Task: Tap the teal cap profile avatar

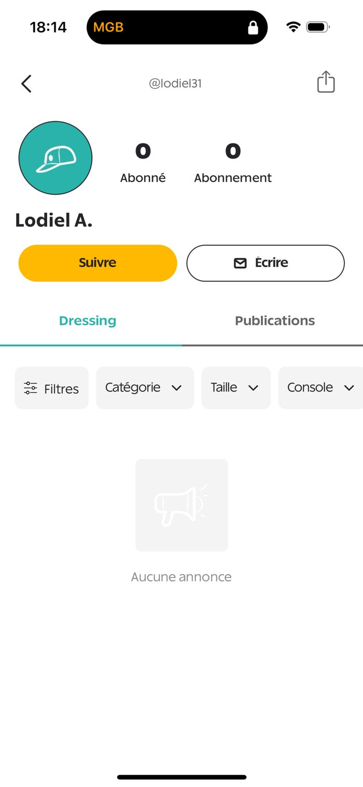Action: [55, 158]
